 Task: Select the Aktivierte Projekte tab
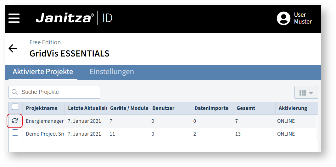(x=43, y=72)
